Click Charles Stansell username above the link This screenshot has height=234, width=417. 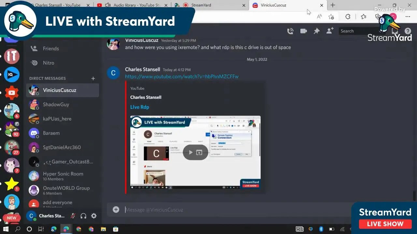pos(143,70)
